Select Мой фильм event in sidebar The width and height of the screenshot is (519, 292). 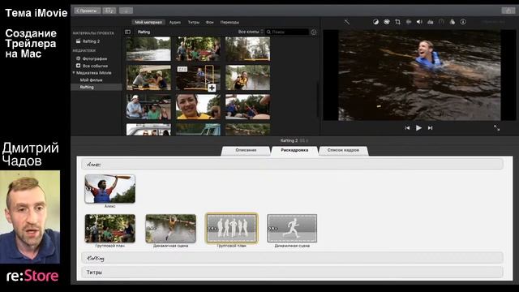91,79
